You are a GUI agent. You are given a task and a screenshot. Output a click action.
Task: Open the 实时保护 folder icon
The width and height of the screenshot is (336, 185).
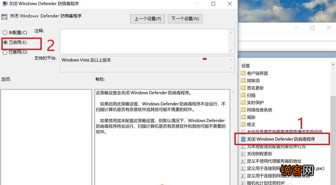[x=243, y=102]
